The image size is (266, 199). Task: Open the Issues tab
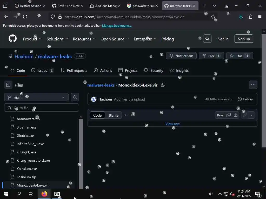tap(42, 70)
